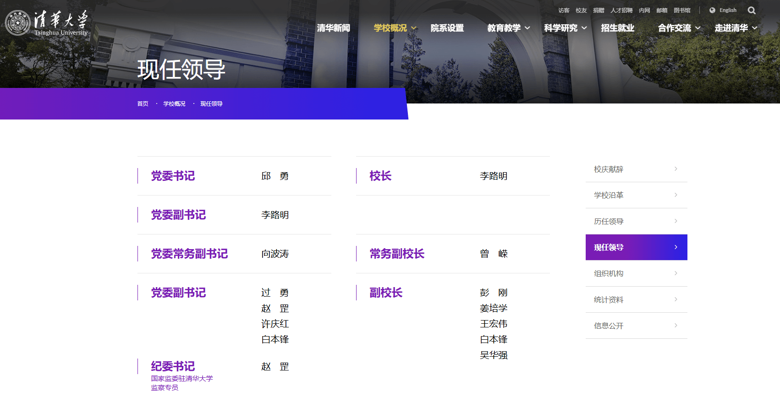Click 现任领导 in breadcrumb
Screen dimensions: 780x397
pos(211,104)
